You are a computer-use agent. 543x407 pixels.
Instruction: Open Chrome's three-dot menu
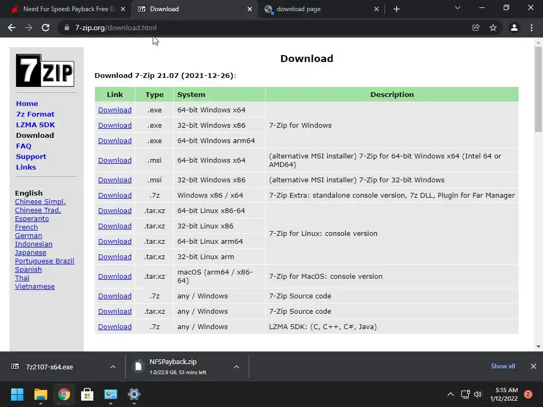(x=531, y=28)
